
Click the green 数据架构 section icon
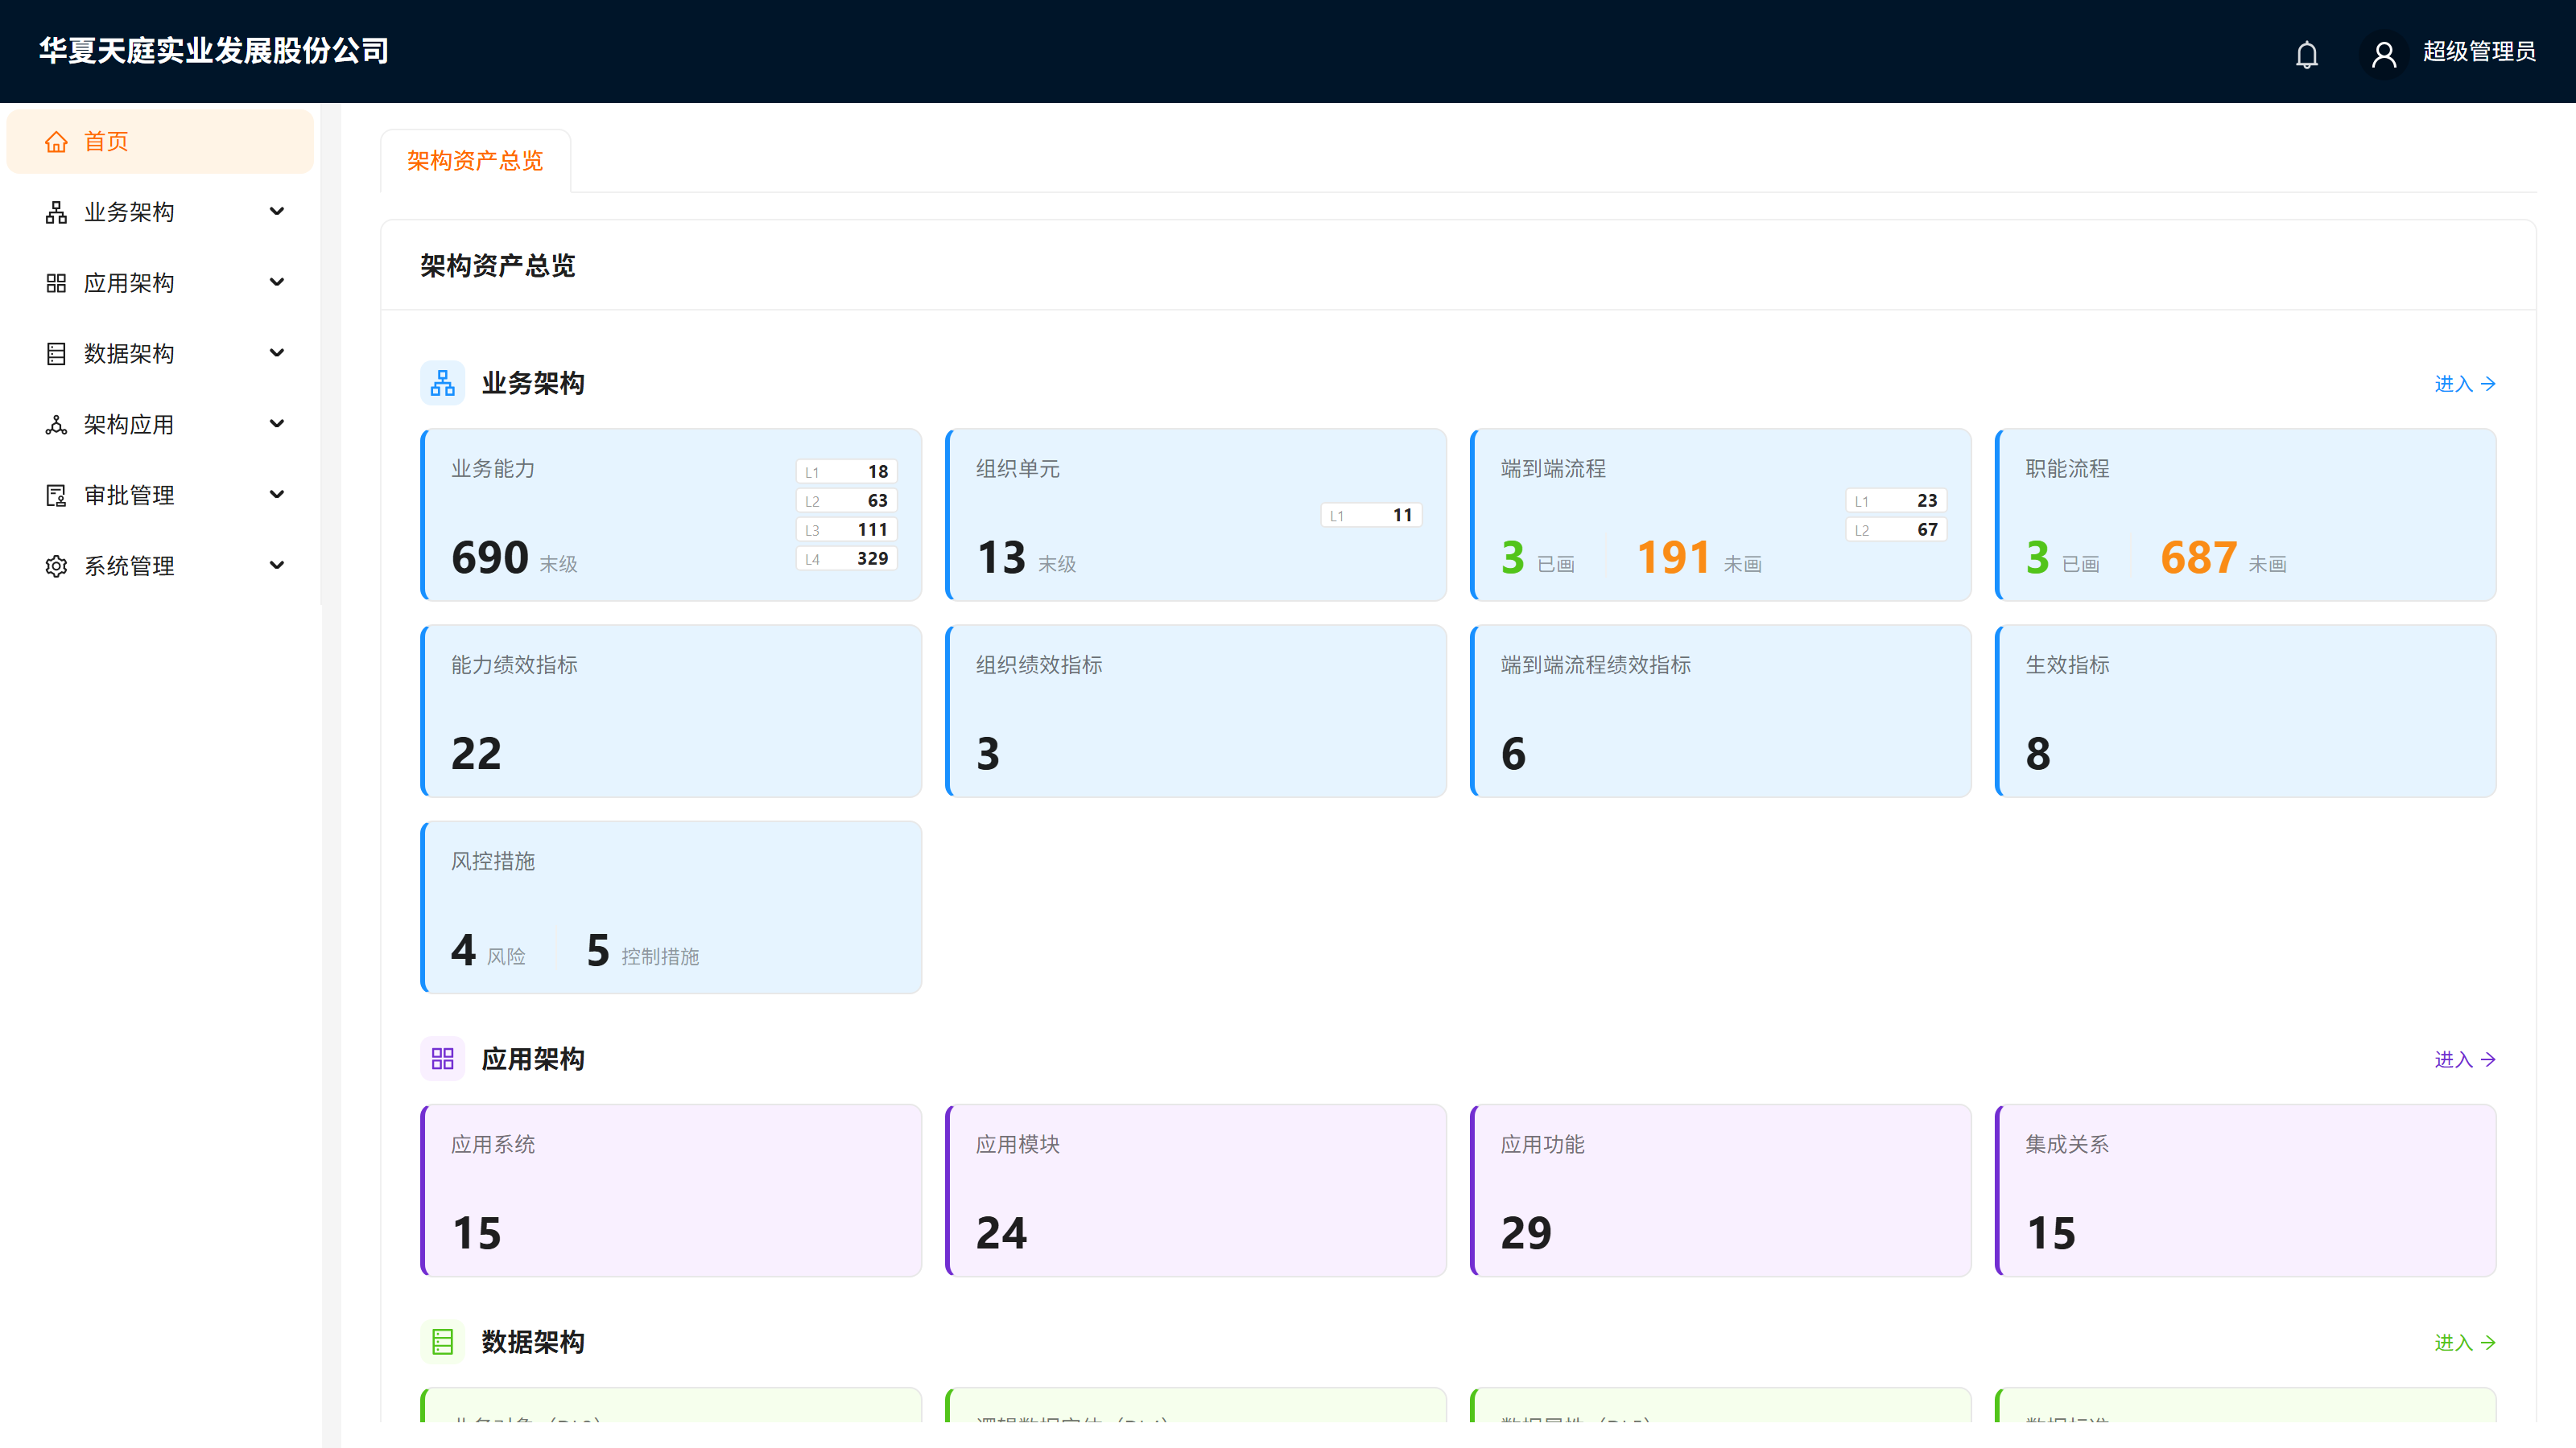tap(442, 1342)
